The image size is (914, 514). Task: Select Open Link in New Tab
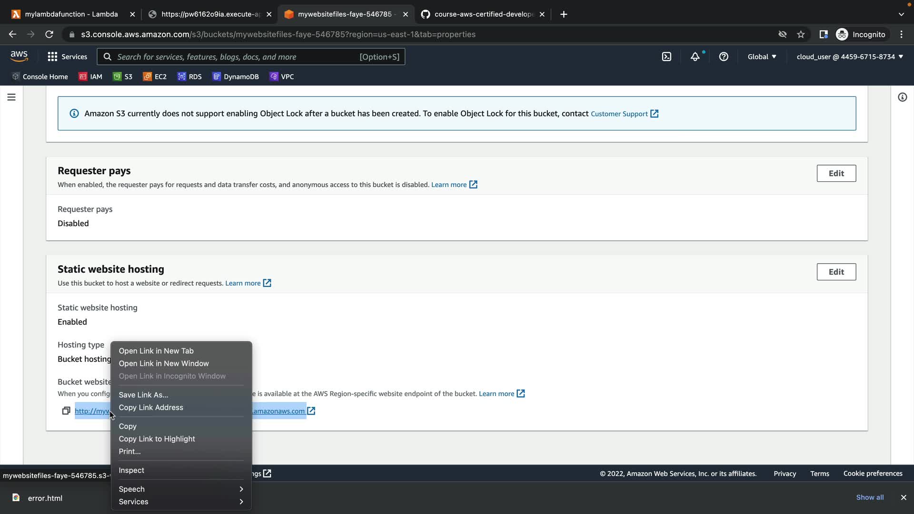tap(156, 351)
